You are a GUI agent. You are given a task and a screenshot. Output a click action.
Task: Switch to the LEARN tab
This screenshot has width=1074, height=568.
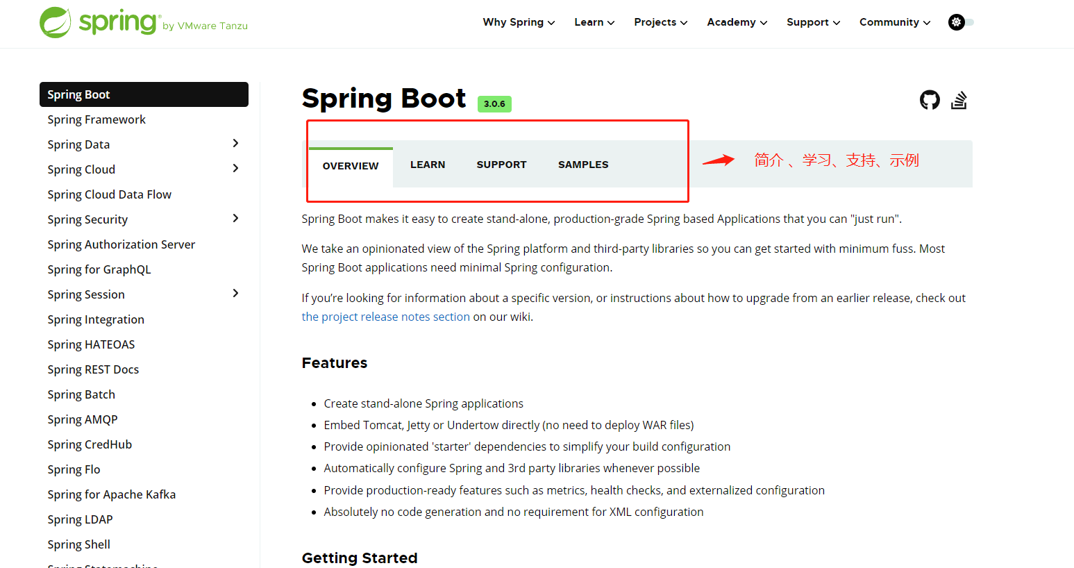(x=428, y=165)
